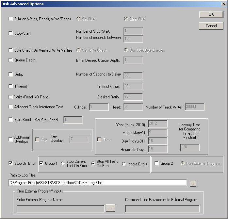
Task: Click the Head input field
Action: point(133,107)
